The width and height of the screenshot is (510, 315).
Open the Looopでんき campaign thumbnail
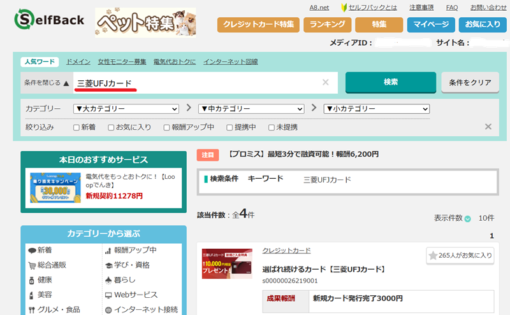pos(55,188)
